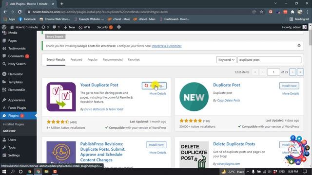312x175 pixels.
Task: Open the Plugins menu in the sidebar
Action: point(18,116)
